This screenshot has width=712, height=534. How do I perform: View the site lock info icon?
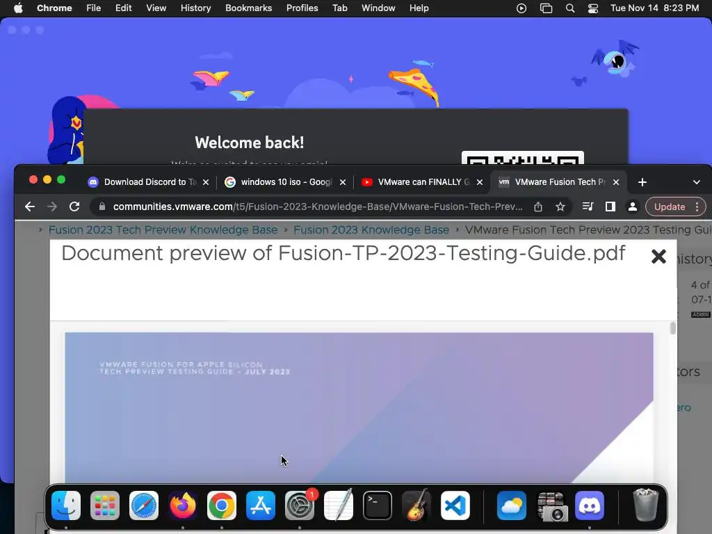(102, 207)
